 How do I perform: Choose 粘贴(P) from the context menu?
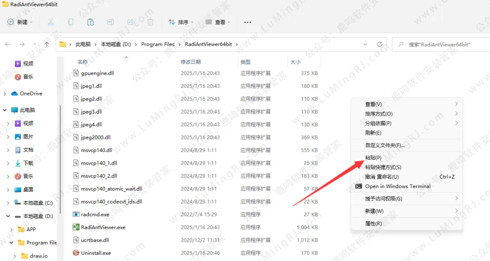pyautogui.click(x=373, y=157)
